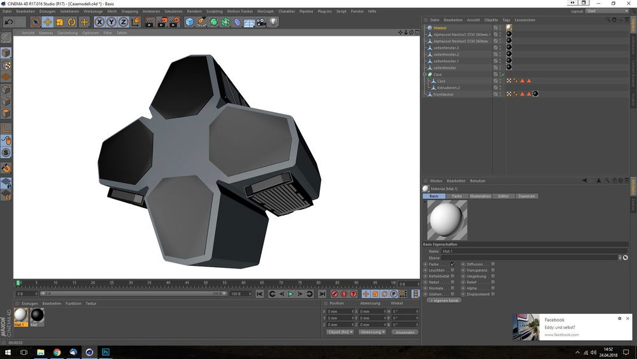637x359 pixels.
Task: Open the Abmessung dropdown in coordinates panel
Action: point(373,332)
